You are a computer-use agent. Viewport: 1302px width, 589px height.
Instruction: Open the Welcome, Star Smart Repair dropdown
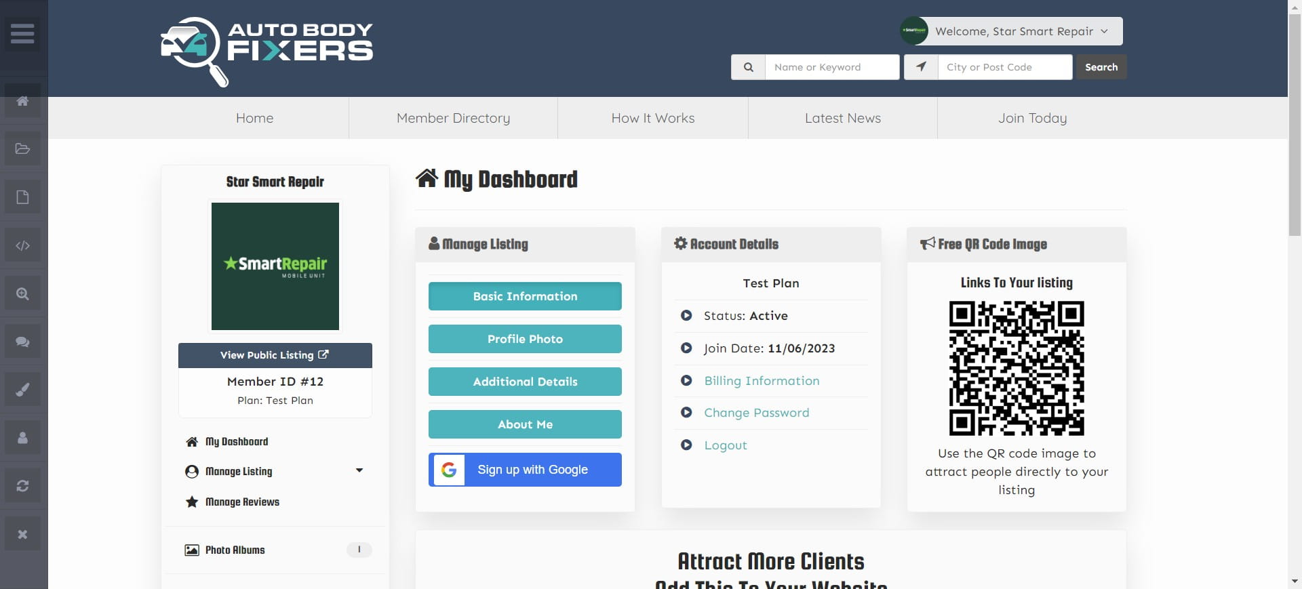point(1012,31)
